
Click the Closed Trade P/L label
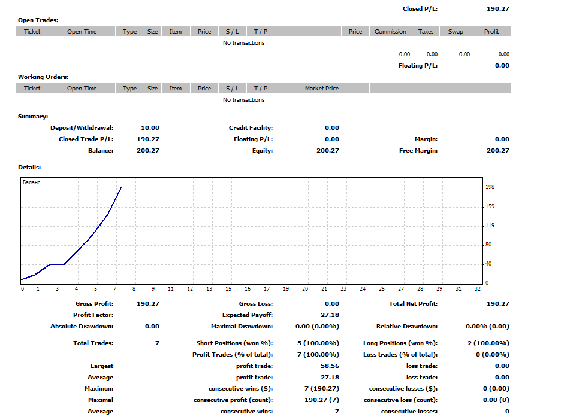86,139
